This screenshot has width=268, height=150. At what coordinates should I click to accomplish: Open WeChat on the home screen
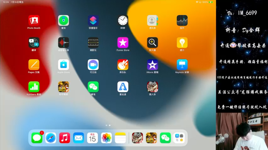tap(93, 87)
